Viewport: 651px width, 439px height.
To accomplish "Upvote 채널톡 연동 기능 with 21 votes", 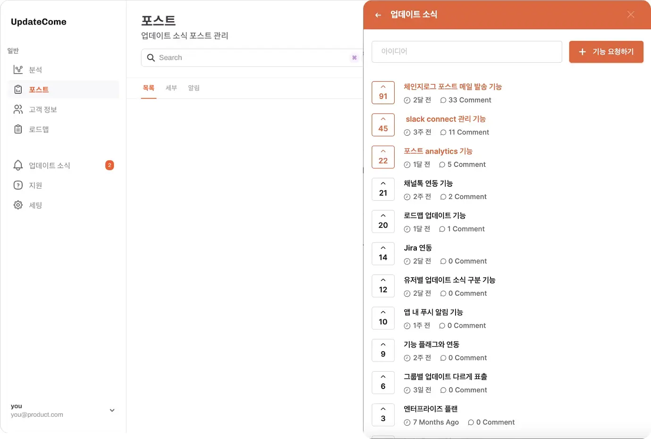I will click(x=383, y=189).
